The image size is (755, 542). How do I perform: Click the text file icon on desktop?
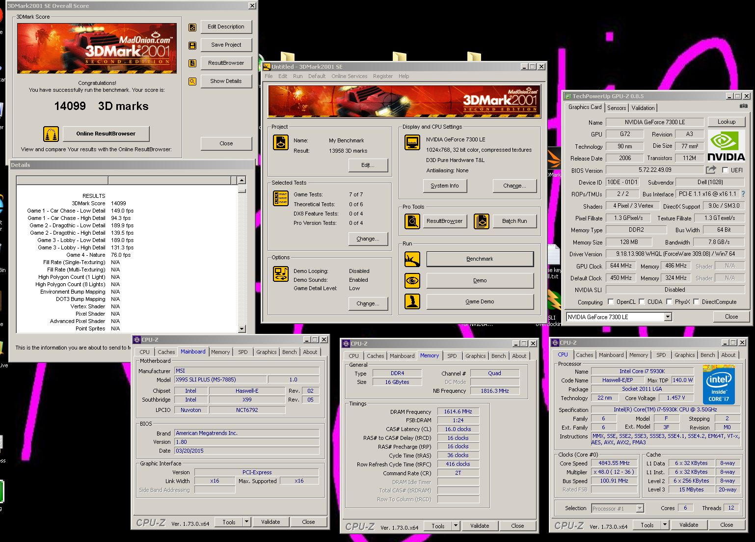553,255
